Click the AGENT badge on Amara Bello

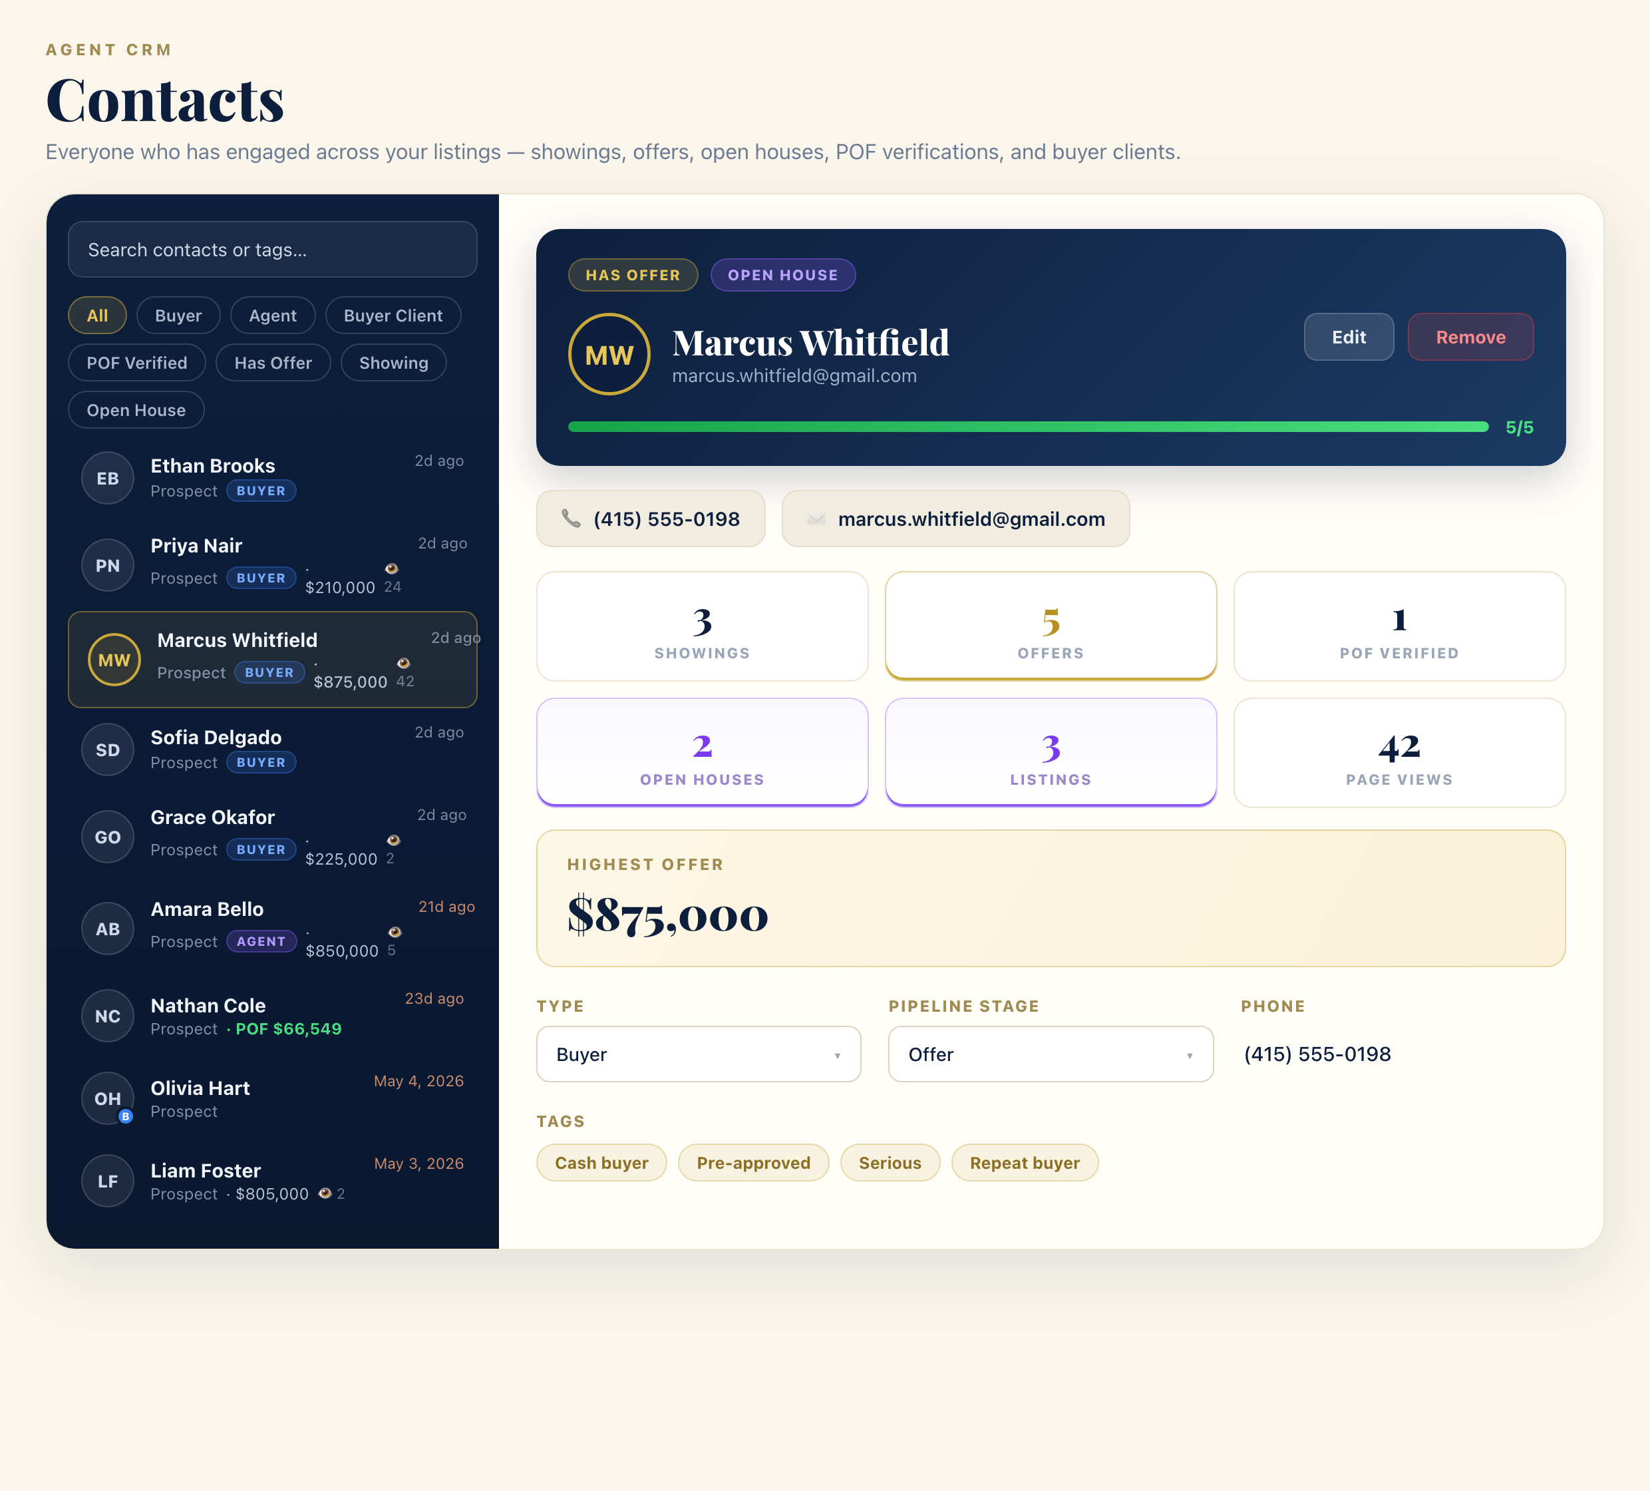(x=261, y=942)
